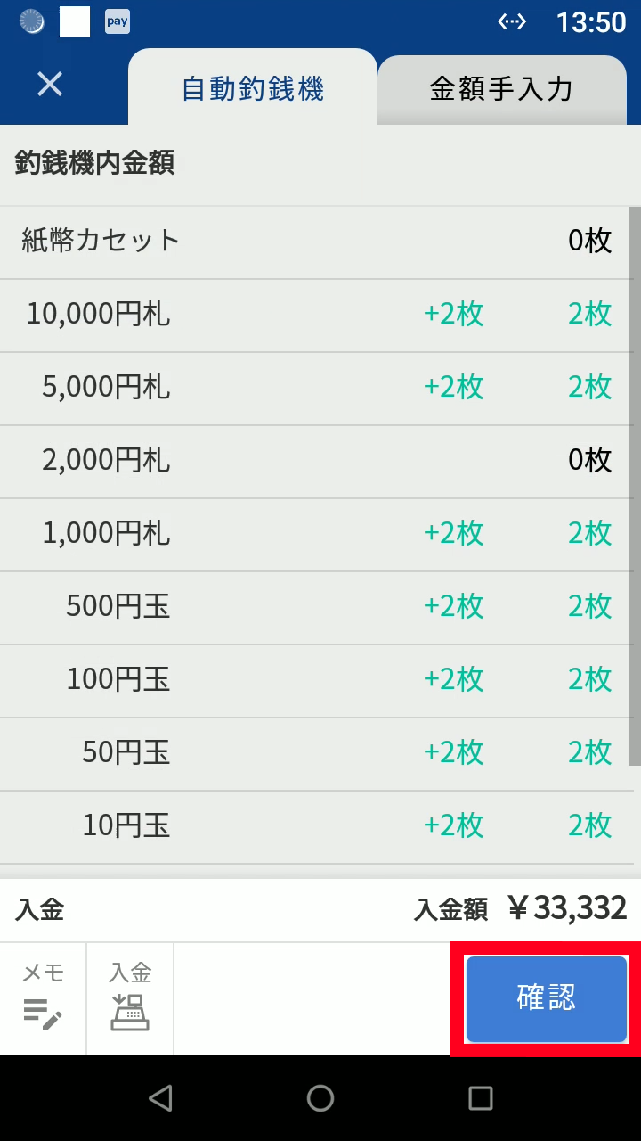Select the 10,000円札 row
Image resolution: width=641 pixels, height=1141 pixels.
(316, 315)
